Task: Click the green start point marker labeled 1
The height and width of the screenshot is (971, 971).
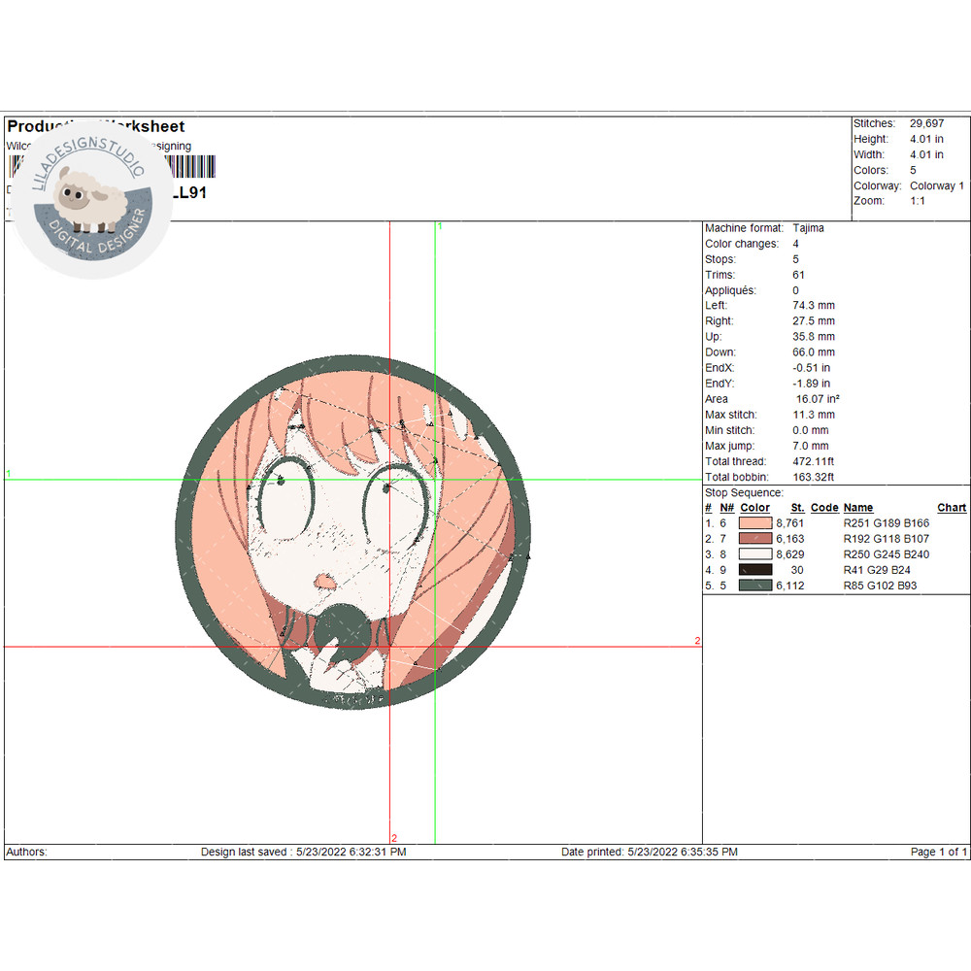Action: click(440, 225)
